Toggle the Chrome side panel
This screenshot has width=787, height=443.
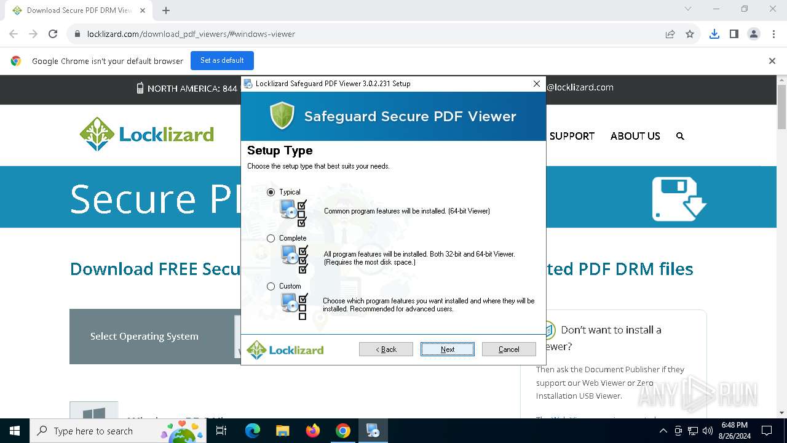[x=734, y=34]
